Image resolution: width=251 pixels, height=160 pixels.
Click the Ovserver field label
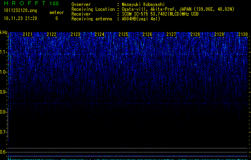(81, 4)
